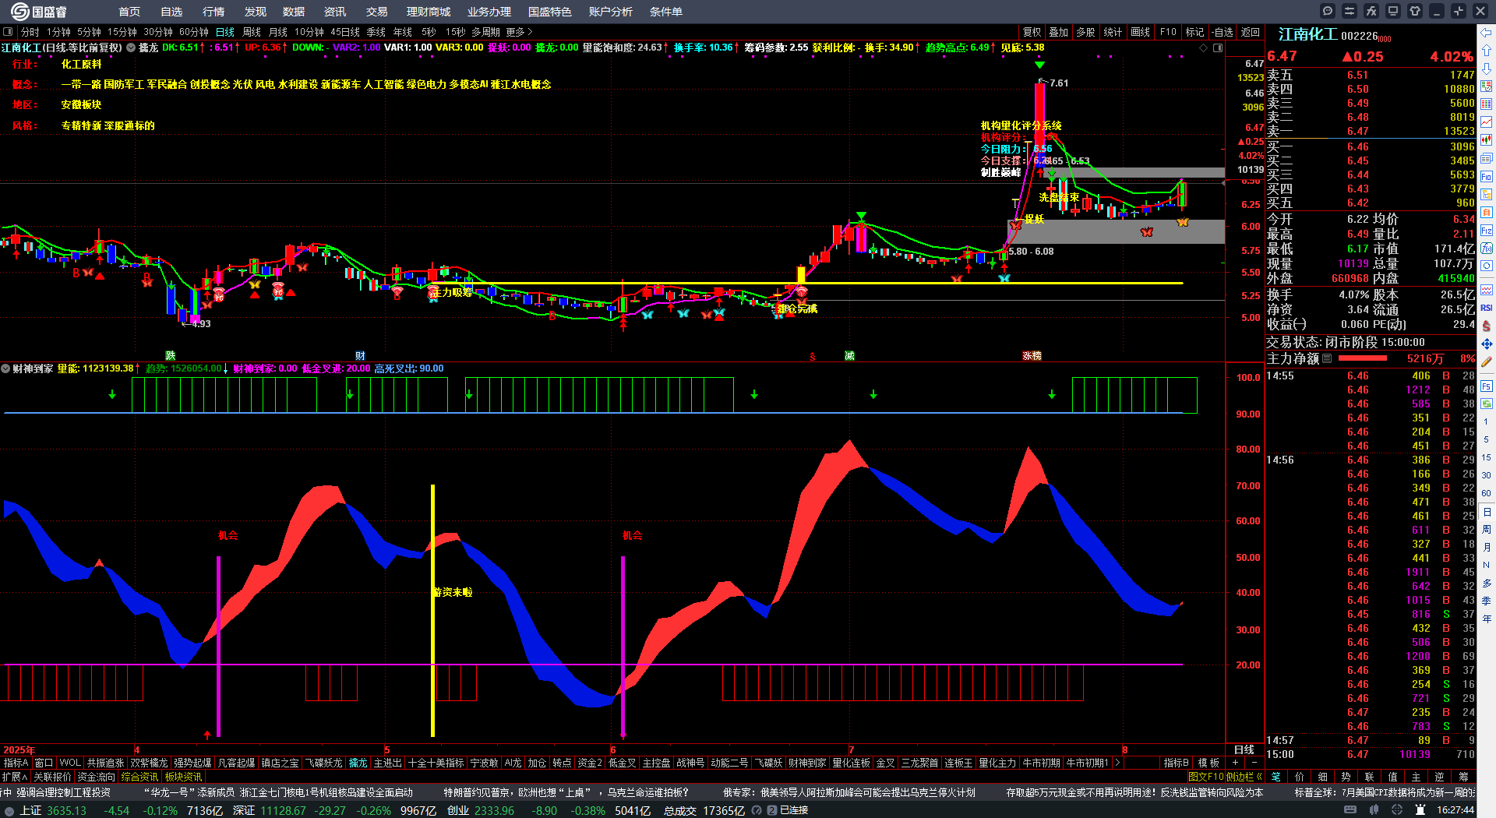The height and width of the screenshot is (818, 1496).
Task: Click the + zoom in chart button
Action: click(x=1236, y=763)
